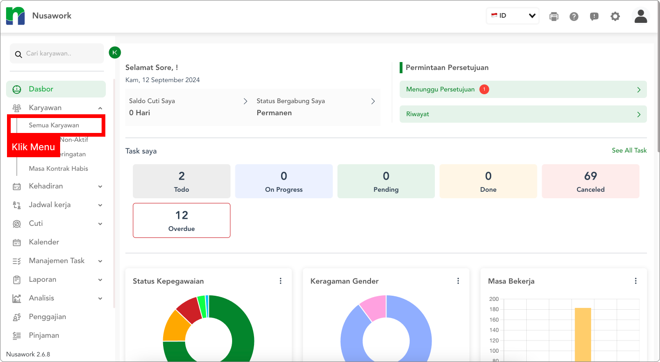660x362 pixels.
Task: Collapse sidebar with green K button
Action: (x=115, y=52)
